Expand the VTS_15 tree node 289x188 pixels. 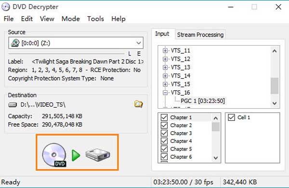click(165, 84)
